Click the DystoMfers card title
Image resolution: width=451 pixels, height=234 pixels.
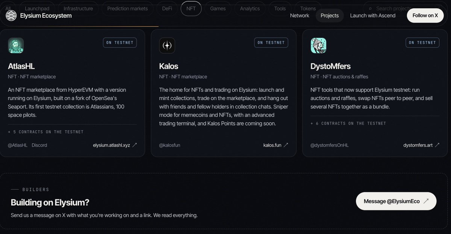tap(331, 66)
